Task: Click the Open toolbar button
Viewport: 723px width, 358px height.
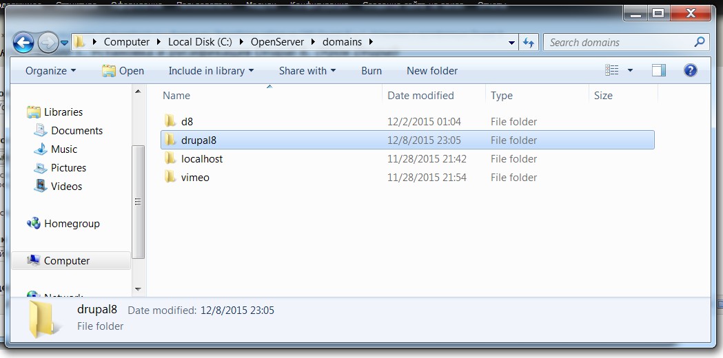Action: [123, 70]
